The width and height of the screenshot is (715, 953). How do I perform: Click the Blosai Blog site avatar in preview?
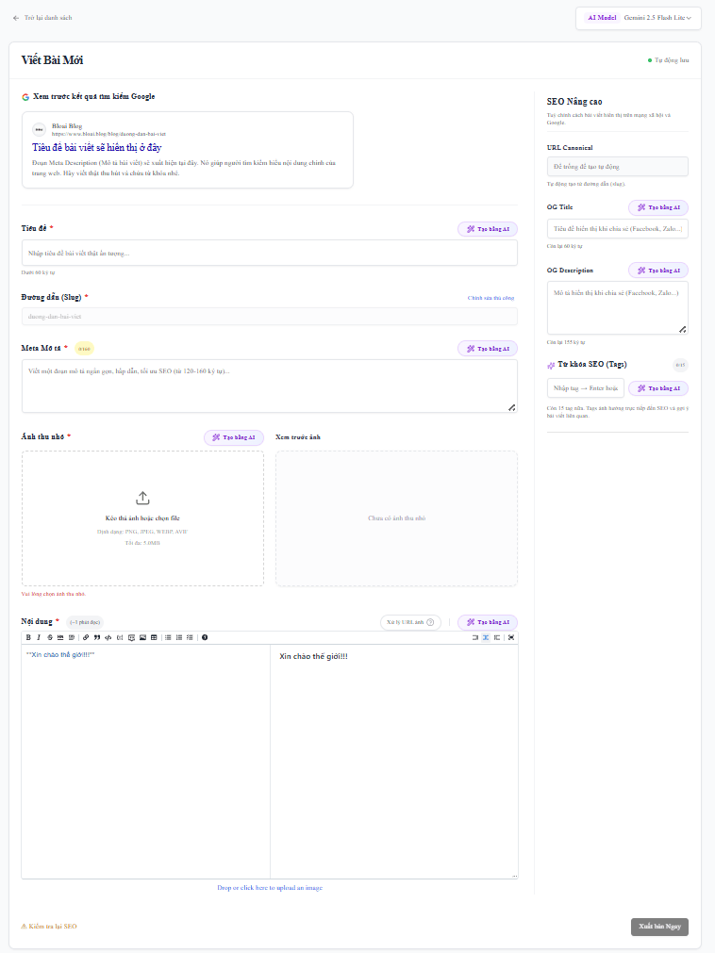coord(39,129)
